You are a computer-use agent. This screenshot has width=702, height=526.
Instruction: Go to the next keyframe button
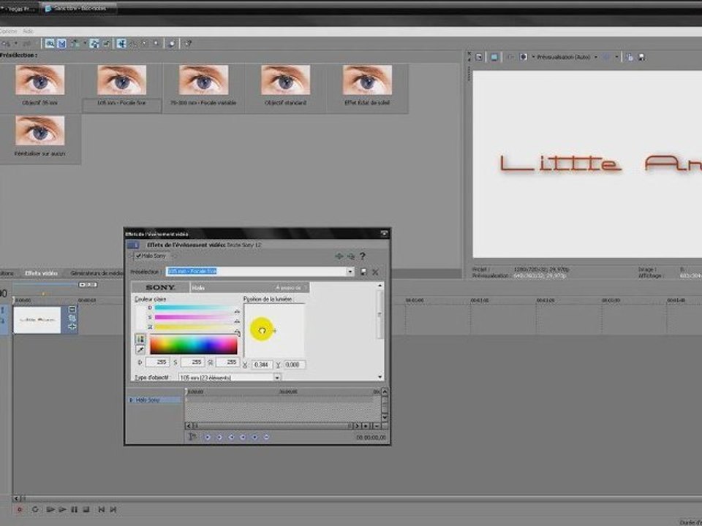point(231,437)
